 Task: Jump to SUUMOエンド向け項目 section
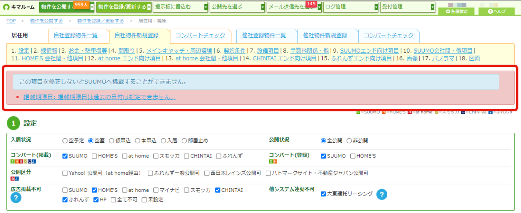click(x=369, y=51)
